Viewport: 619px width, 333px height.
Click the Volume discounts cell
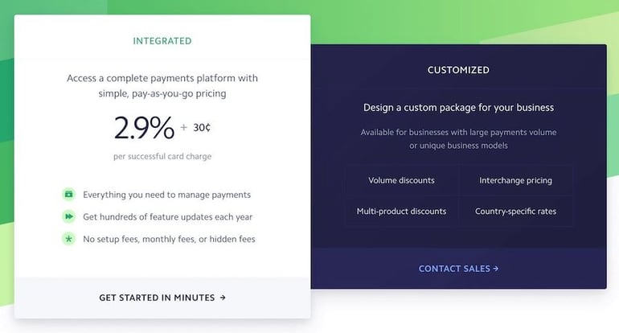pos(401,180)
